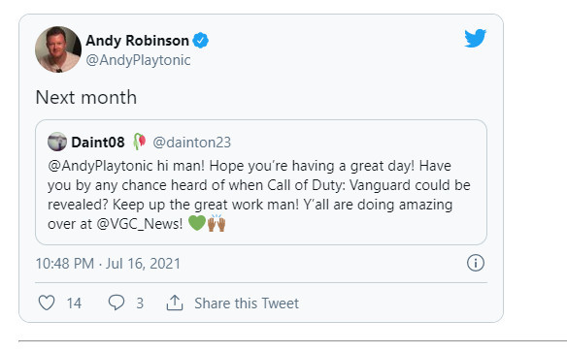The height and width of the screenshot is (351, 567).
Task: Click Share this Tweet
Action: tap(247, 303)
